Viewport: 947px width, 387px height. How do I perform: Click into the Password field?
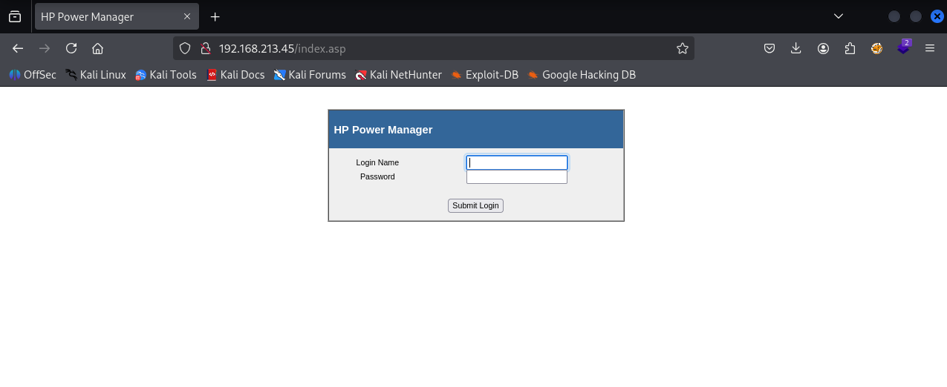[x=517, y=177]
